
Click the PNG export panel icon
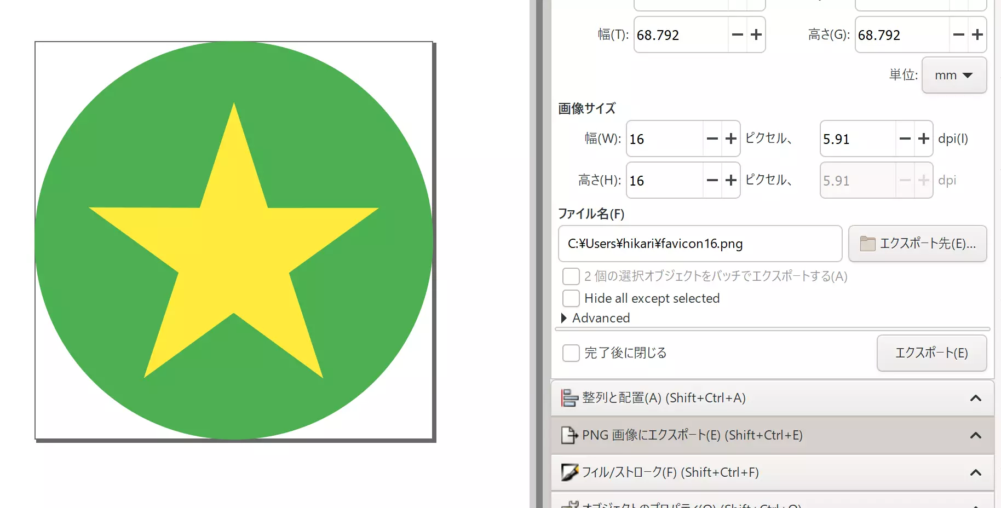point(569,435)
